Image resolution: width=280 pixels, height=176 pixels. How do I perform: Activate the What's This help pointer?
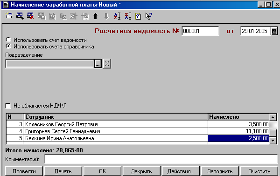click(148, 16)
